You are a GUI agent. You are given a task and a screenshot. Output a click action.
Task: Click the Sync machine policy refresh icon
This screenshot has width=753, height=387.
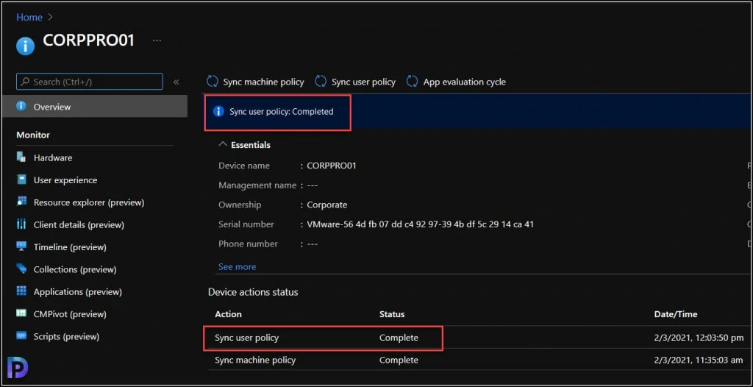pos(213,81)
